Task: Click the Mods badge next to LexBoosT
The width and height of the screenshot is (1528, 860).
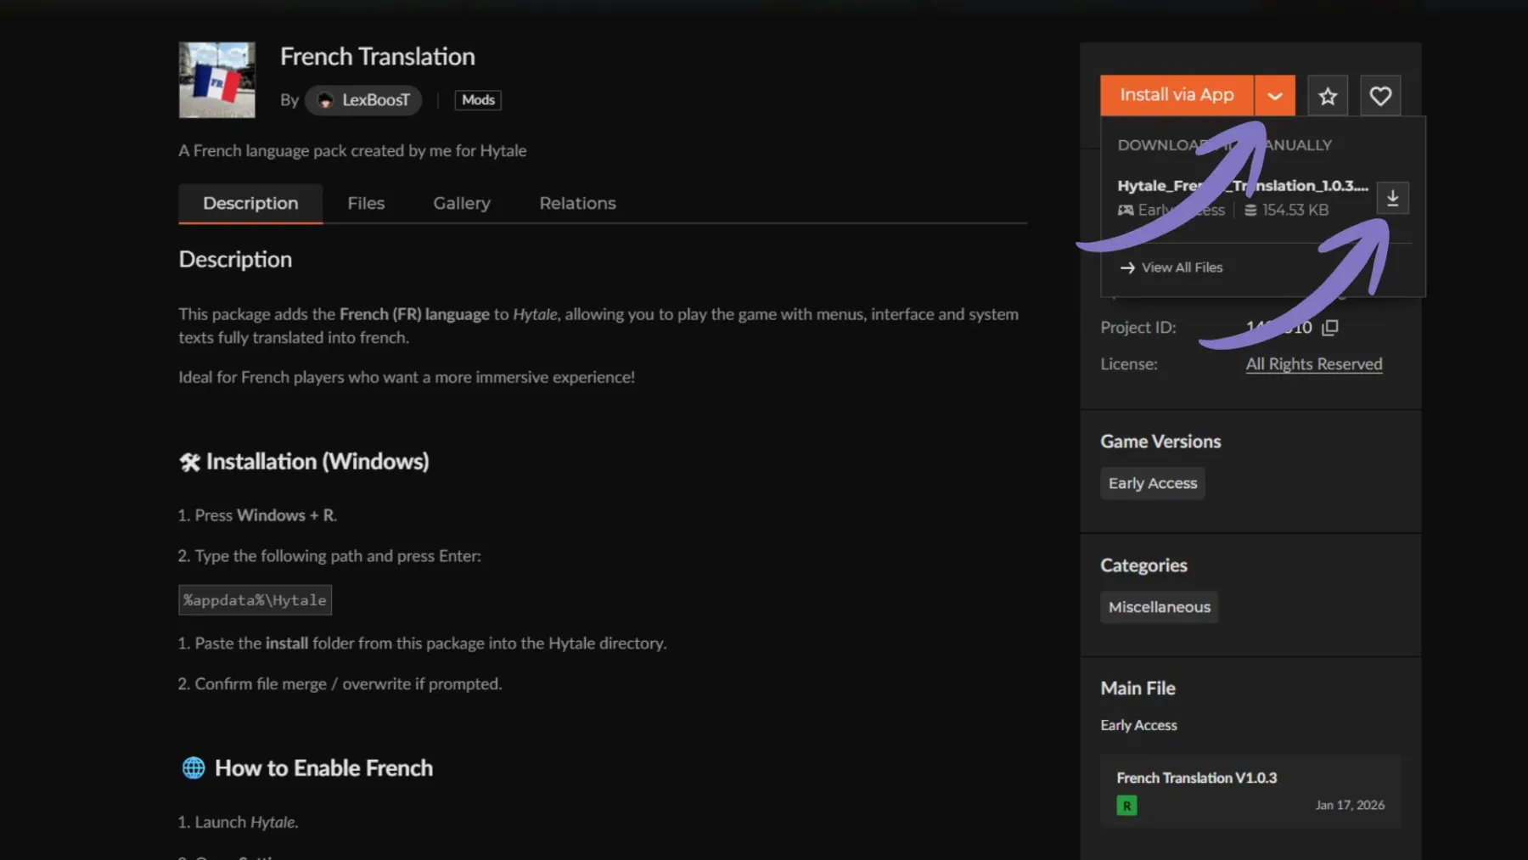Action: (x=477, y=99)
